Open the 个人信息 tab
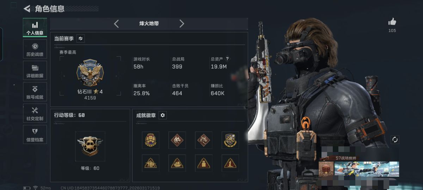The height and width of the screenshot is (190, 423). click(35, 28)
